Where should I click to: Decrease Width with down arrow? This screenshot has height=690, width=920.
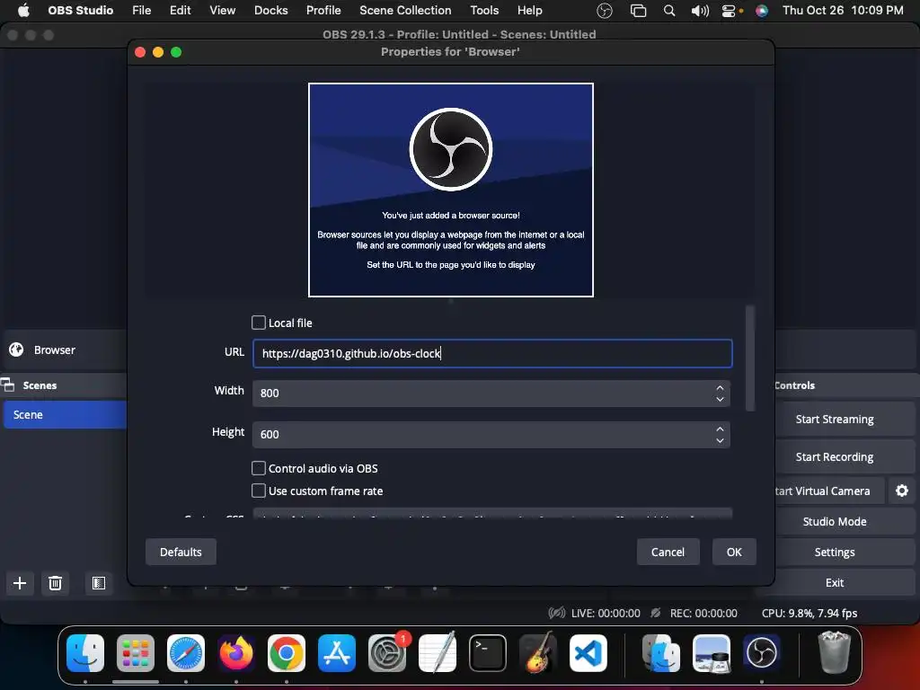[x=720, y=399]
